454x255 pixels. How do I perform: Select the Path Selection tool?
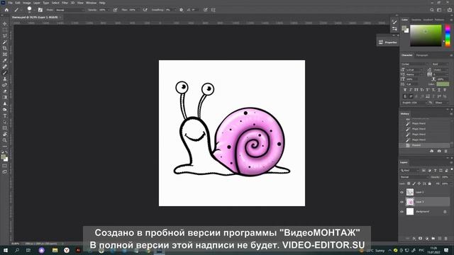pos(5,122)
